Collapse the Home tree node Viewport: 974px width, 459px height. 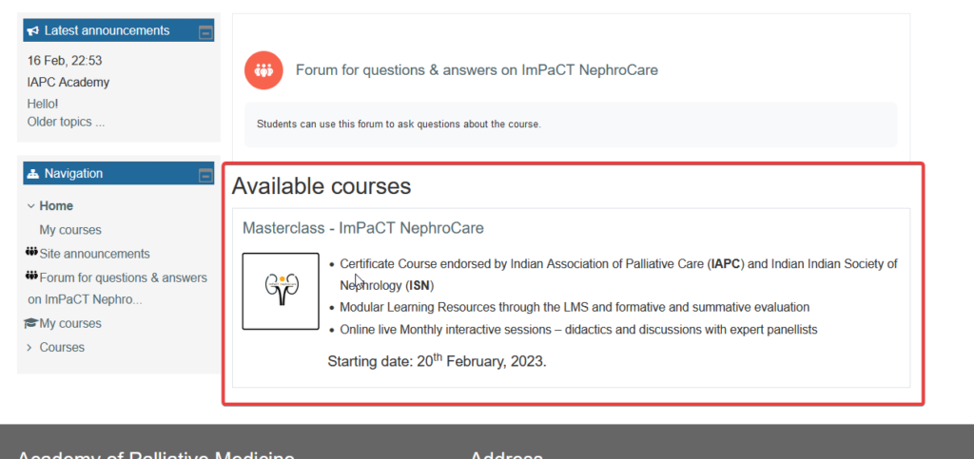pyautogui.click(x=30, y=206)
